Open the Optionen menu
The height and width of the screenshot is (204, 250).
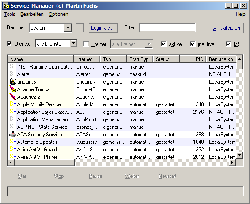pos(58,14)
